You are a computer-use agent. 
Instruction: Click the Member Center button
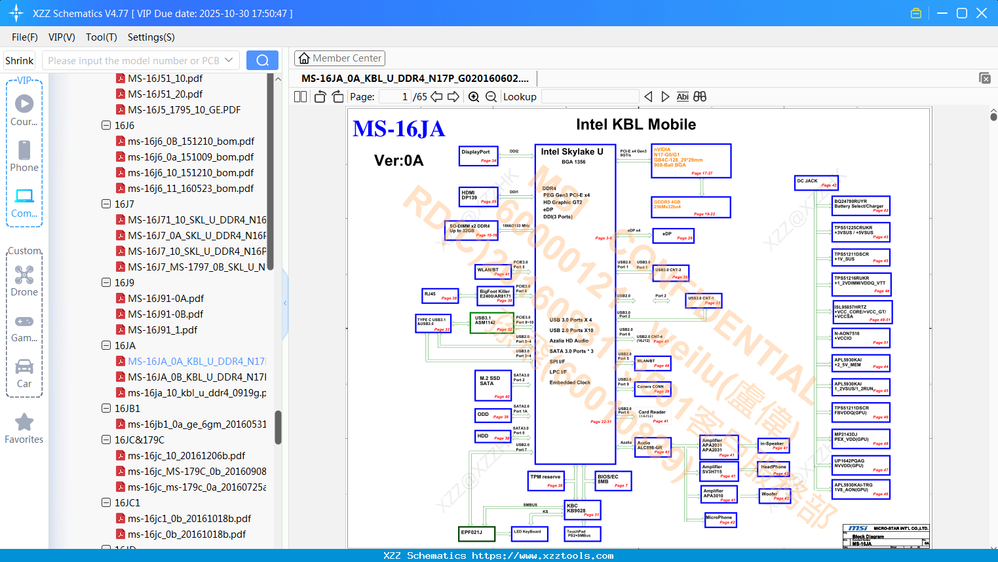(x=339, y=58)
